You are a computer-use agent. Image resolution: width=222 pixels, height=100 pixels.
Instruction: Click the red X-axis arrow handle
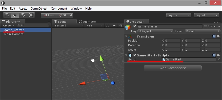point(82,83)
